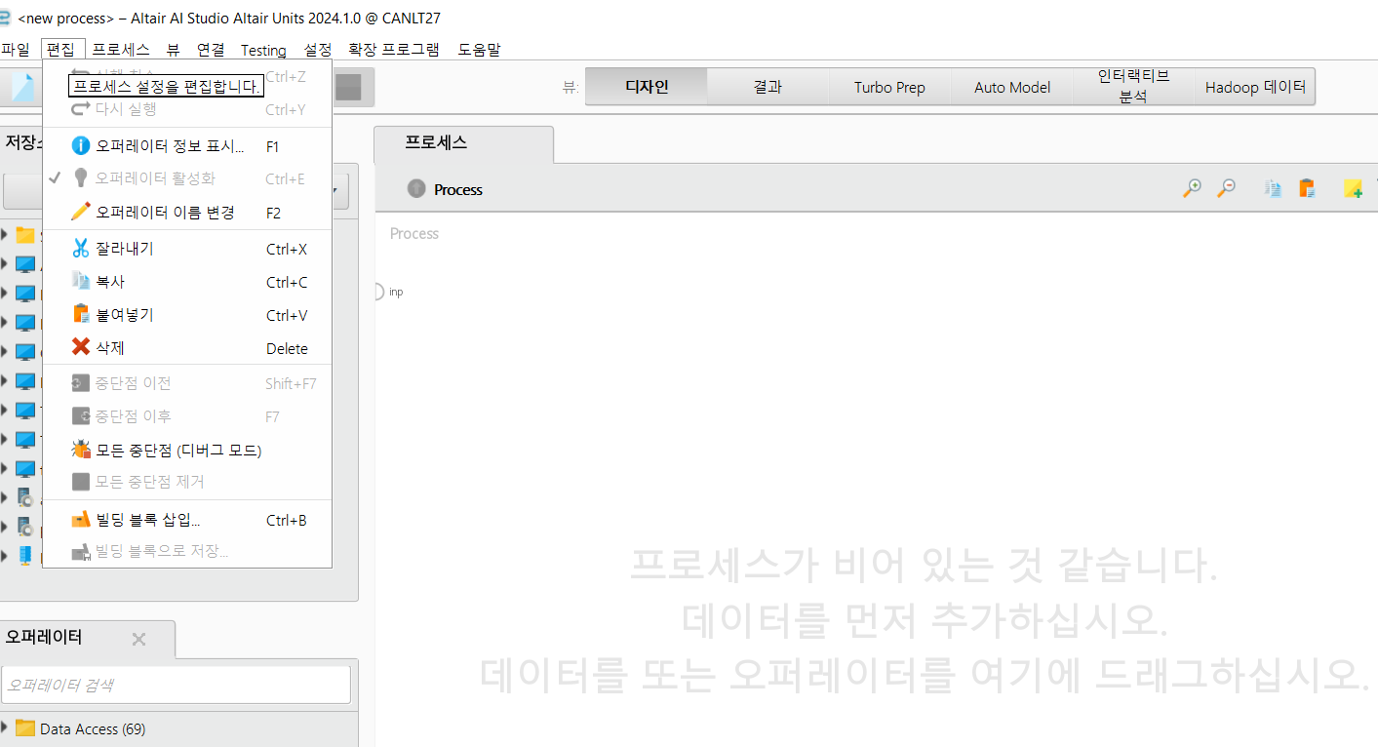Close the 오퍼레이터 panel tab
The image size is (1378, 747).
(x=138, y=639)
